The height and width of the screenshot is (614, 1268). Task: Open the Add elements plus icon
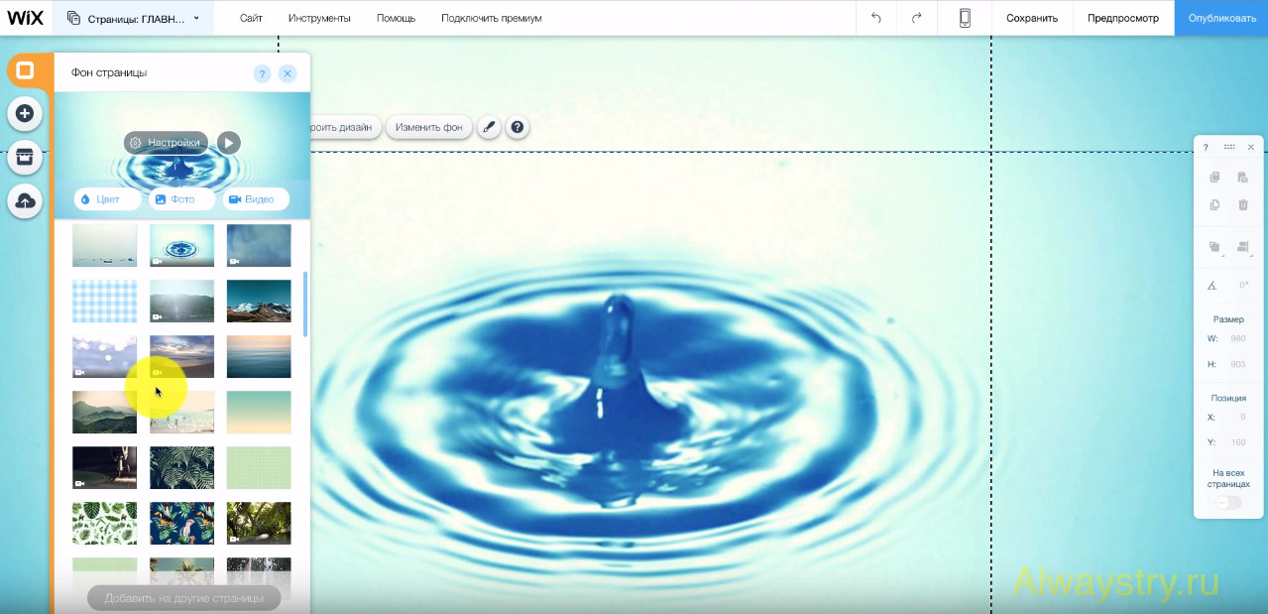(x=25, y=113)
